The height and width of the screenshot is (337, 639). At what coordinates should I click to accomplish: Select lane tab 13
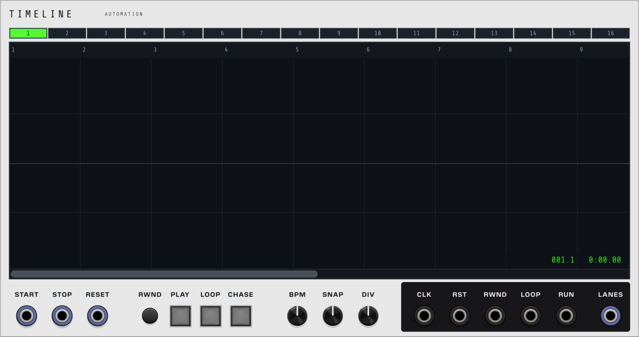pos(494,33)
